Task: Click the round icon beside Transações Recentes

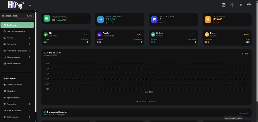Action: click(x=45, y=112)
